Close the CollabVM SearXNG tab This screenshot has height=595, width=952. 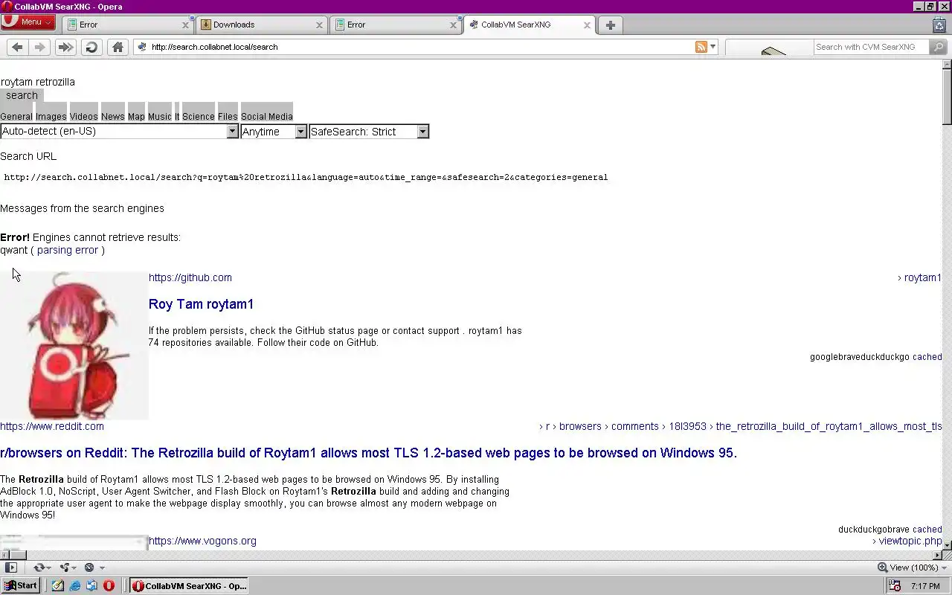[587, 25]
